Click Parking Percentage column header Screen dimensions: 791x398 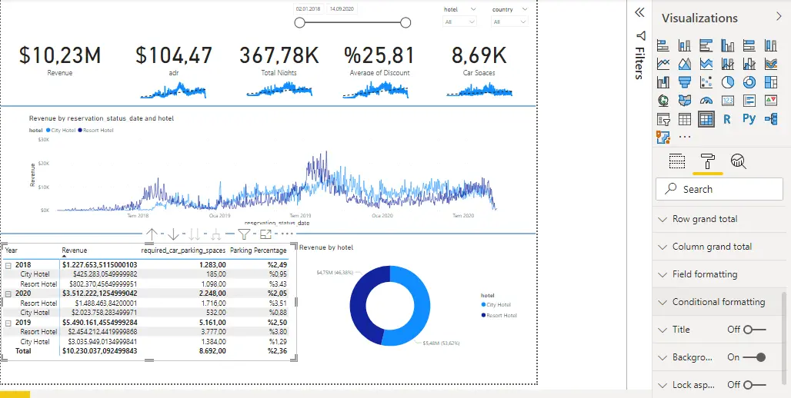point(259,250)
